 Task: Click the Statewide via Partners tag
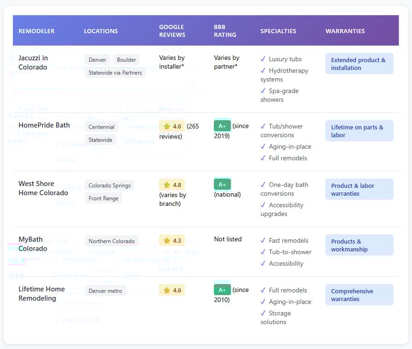tap(115, 72)
